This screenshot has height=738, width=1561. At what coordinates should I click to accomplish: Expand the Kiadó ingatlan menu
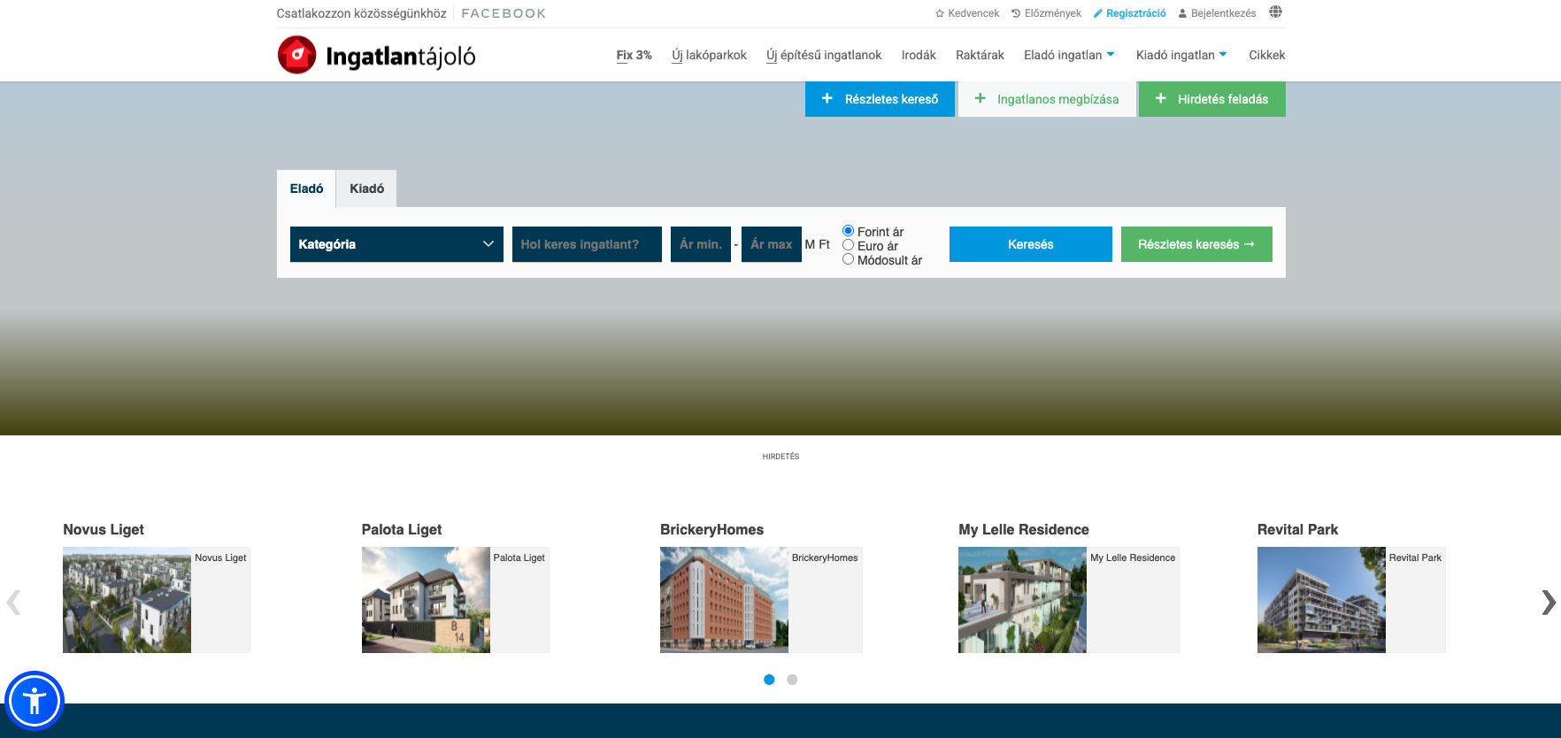[1180, 55]
